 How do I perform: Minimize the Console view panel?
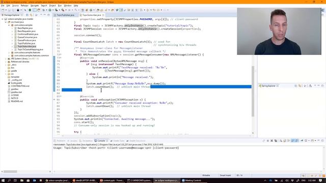318,141
